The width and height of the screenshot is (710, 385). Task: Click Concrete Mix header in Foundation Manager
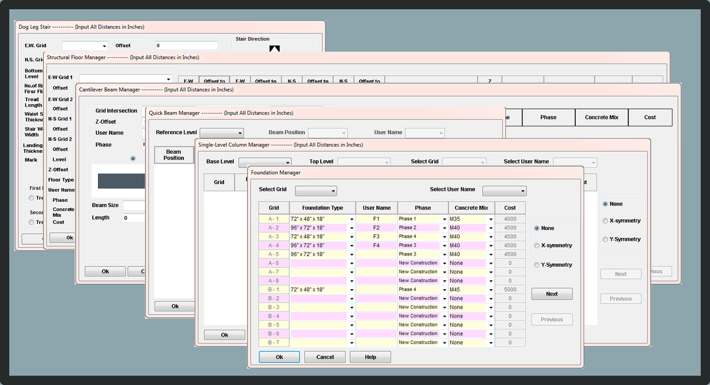click(472, 208)
